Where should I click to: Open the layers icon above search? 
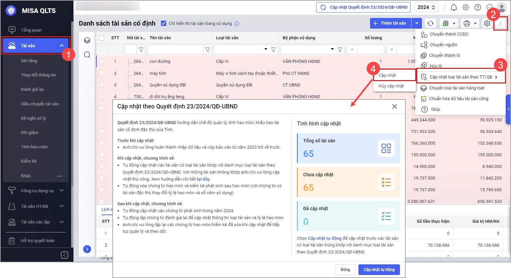click(87, 40)
